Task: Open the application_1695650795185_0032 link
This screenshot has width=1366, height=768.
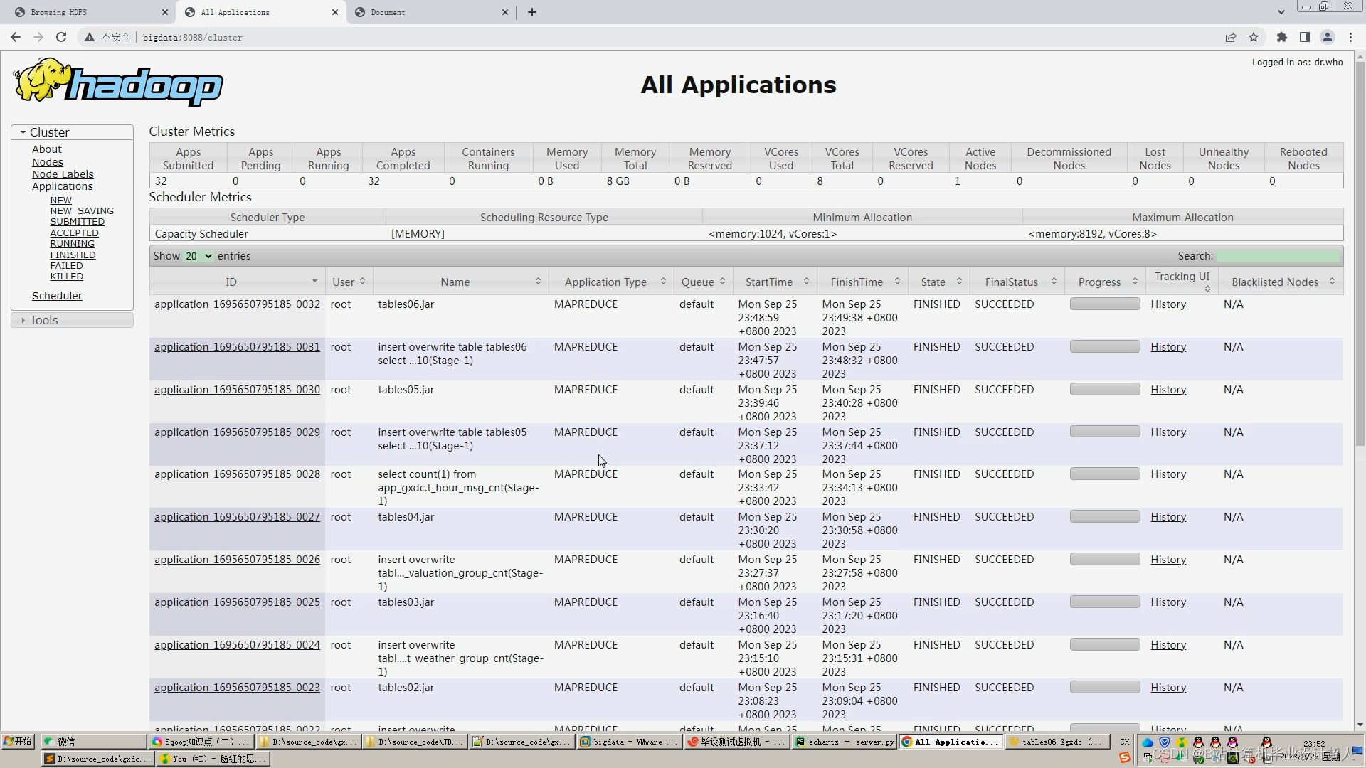Action: [237, 304]
